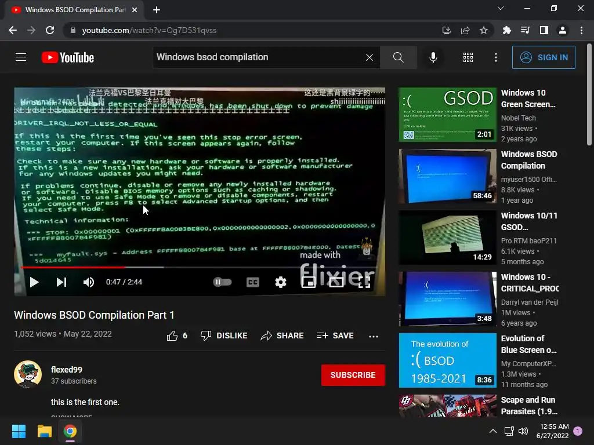
Task: Click the browser address bar URL
Action: click(149, 30)
